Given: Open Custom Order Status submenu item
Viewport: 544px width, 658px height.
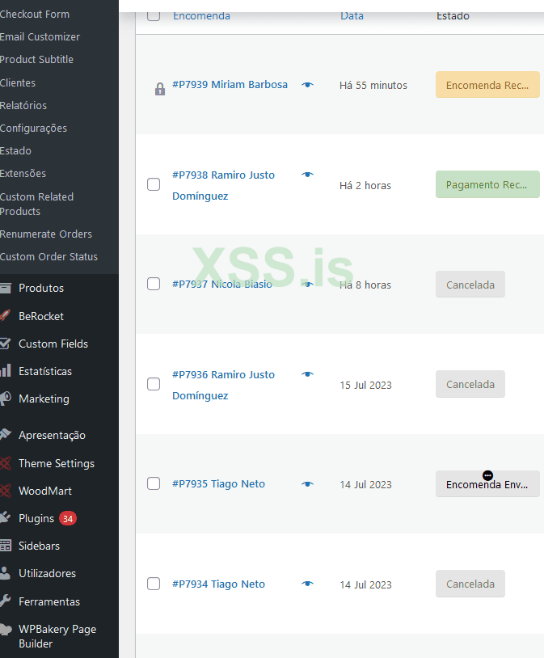Looking at the screenshot, I should pyautogui.click(x=48, y=256).
